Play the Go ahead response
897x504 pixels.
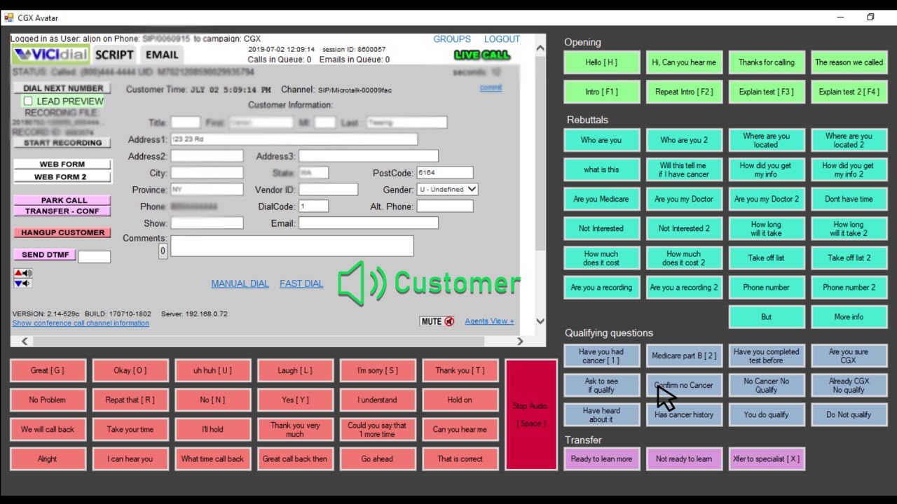point(378,459)
